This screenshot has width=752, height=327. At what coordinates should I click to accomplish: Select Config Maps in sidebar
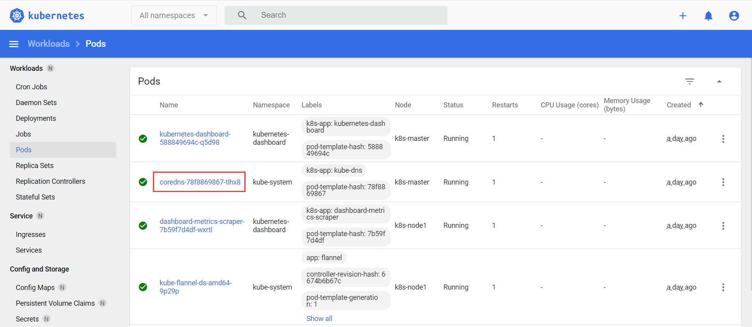[35, 288]
